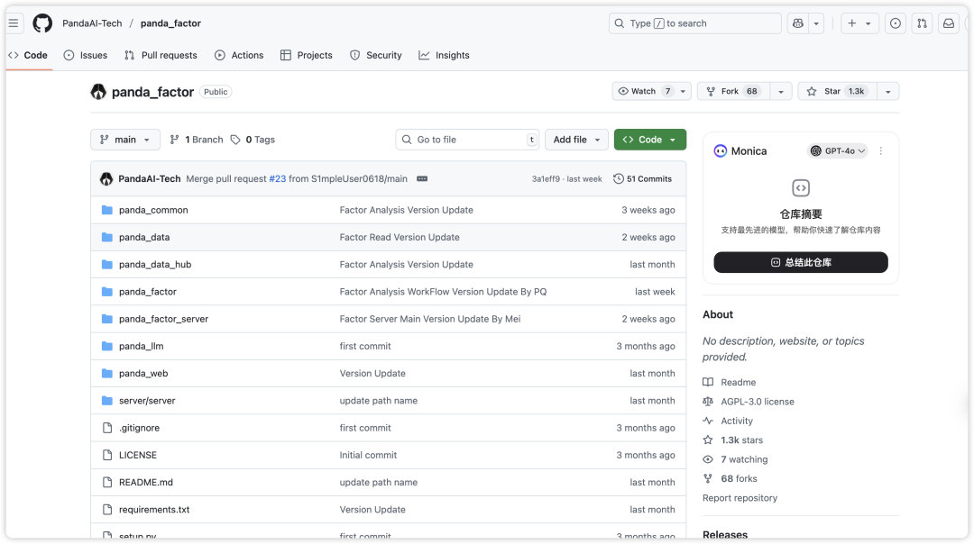974x544 pixels.
Task: Click the green Code button
Action: [649, 140]
